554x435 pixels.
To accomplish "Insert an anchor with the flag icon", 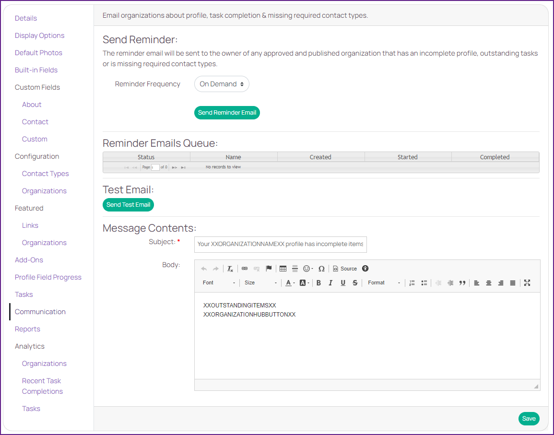I will pyautogui.click(x=269, y=269).
